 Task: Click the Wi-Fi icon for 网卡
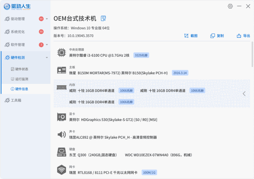coord(62,170)
